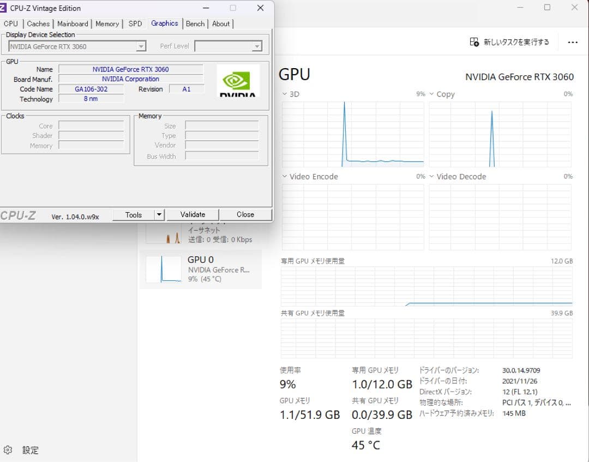The height and width of the screenshot is (462, 589).
Task: Click the new task run icon
Action: (x=474, y=42)
